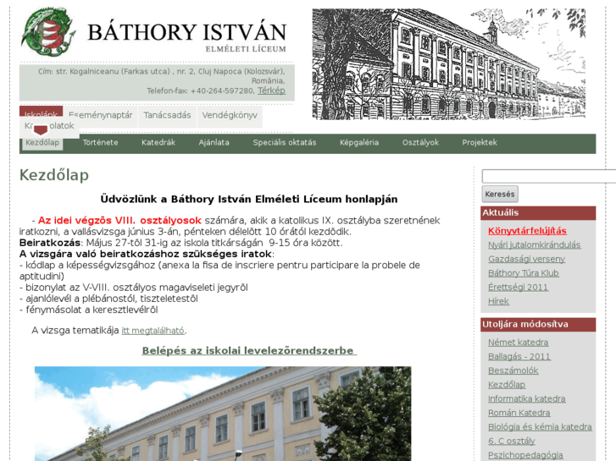
Task: Select the Osztályok menu item
Action: pos(420,142)
